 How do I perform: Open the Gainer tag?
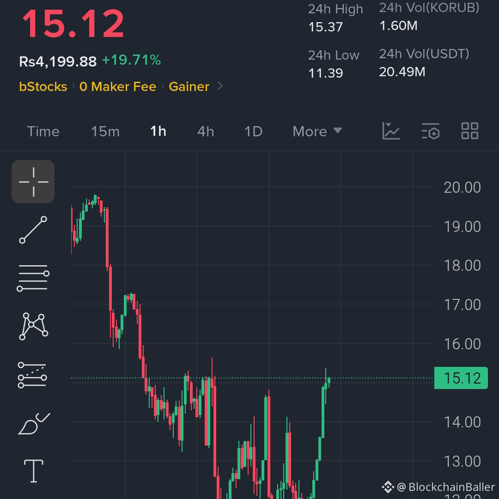(189, 86)
